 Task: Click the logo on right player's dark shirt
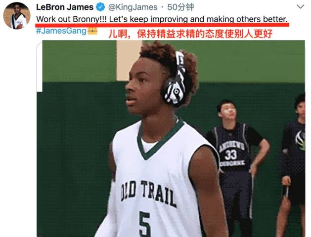tap(300, 139)
